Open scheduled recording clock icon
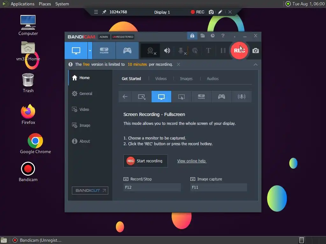The image size is (326, 244). click(212, 36)
